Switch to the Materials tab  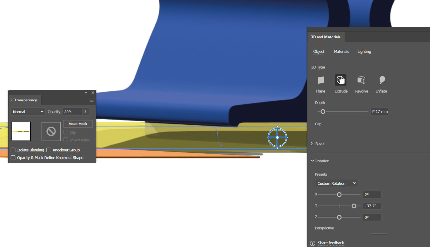341,51
